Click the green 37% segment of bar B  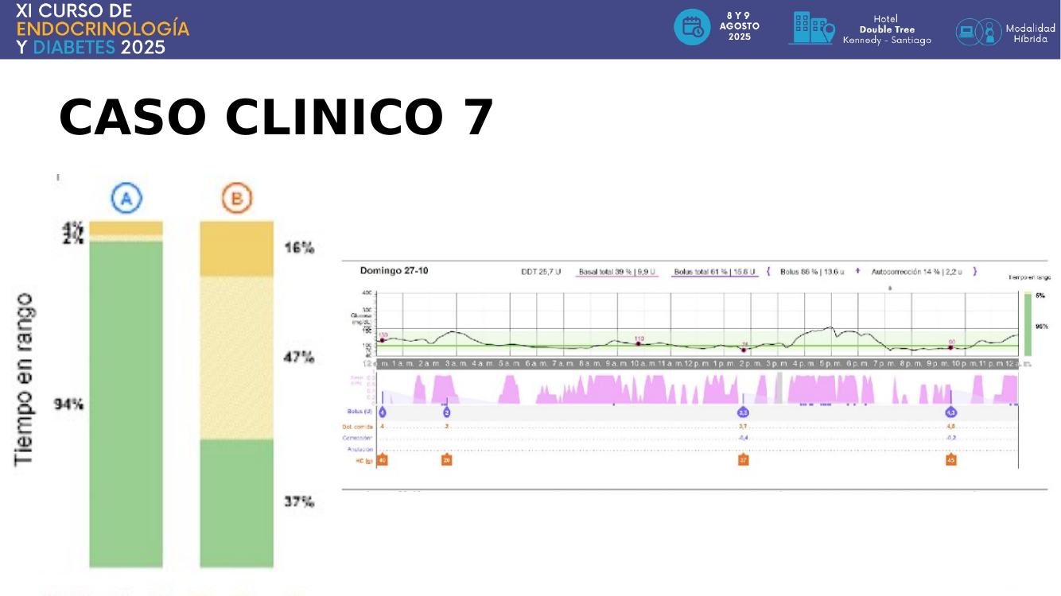tap(236, 503)
